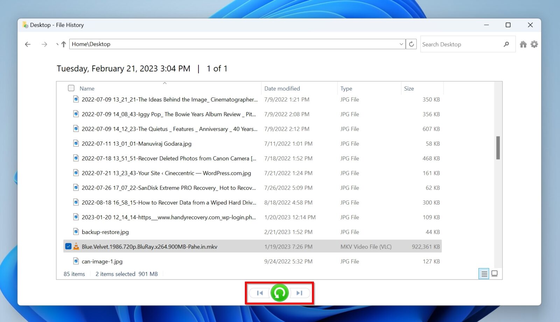This screenshot has height=322, width=560.
Task: Click the search magnifier in Search Desktop
Action: pyautogui.click(x=506, y=44)
